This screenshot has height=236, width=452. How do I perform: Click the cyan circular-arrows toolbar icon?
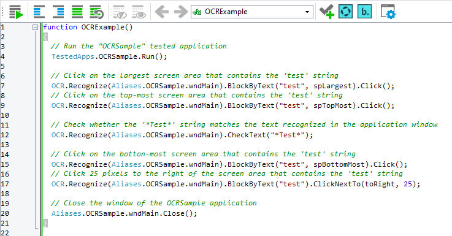point(346,12)
